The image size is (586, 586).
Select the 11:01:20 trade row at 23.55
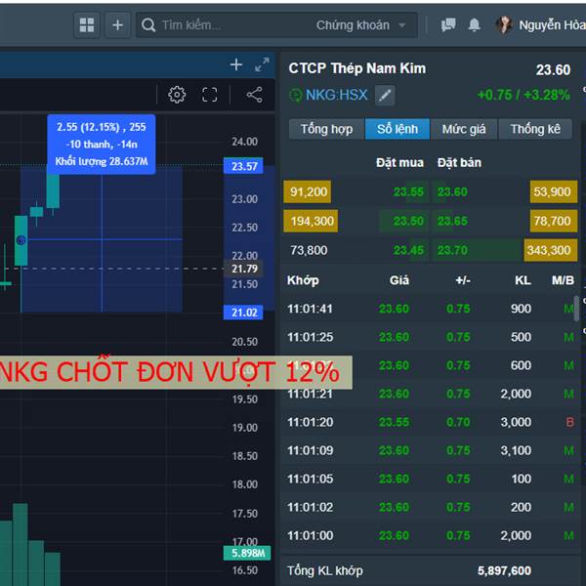[430, 422]
